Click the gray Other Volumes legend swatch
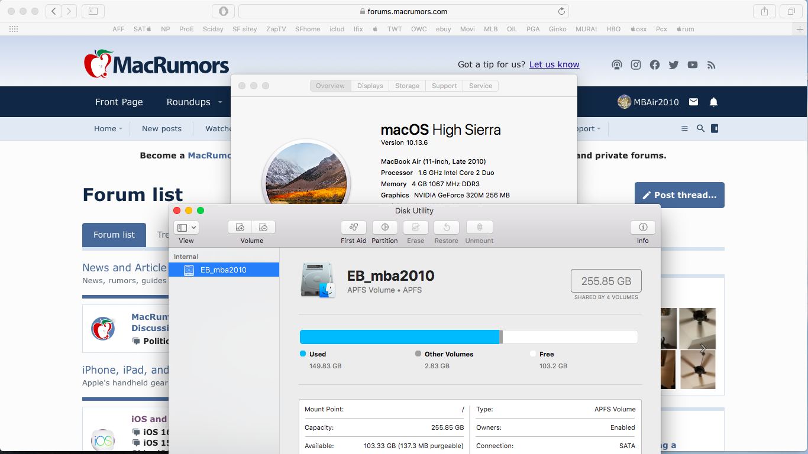The height and width of the screenshot is (454, 808). [418, 354]
